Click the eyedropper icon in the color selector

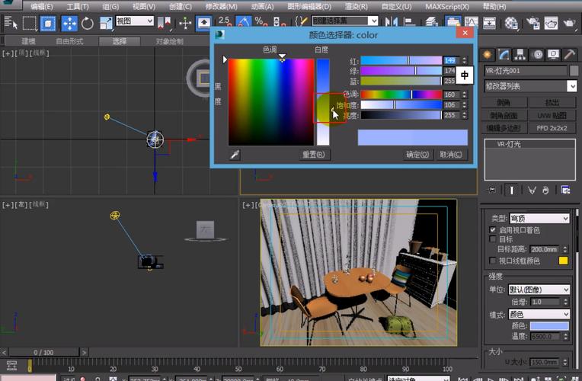pos(235,155)
